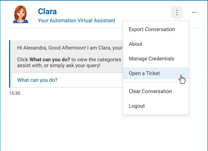Click the divider line above Clear Conversation
208x151 pixels.
click(x=156, y=82)
